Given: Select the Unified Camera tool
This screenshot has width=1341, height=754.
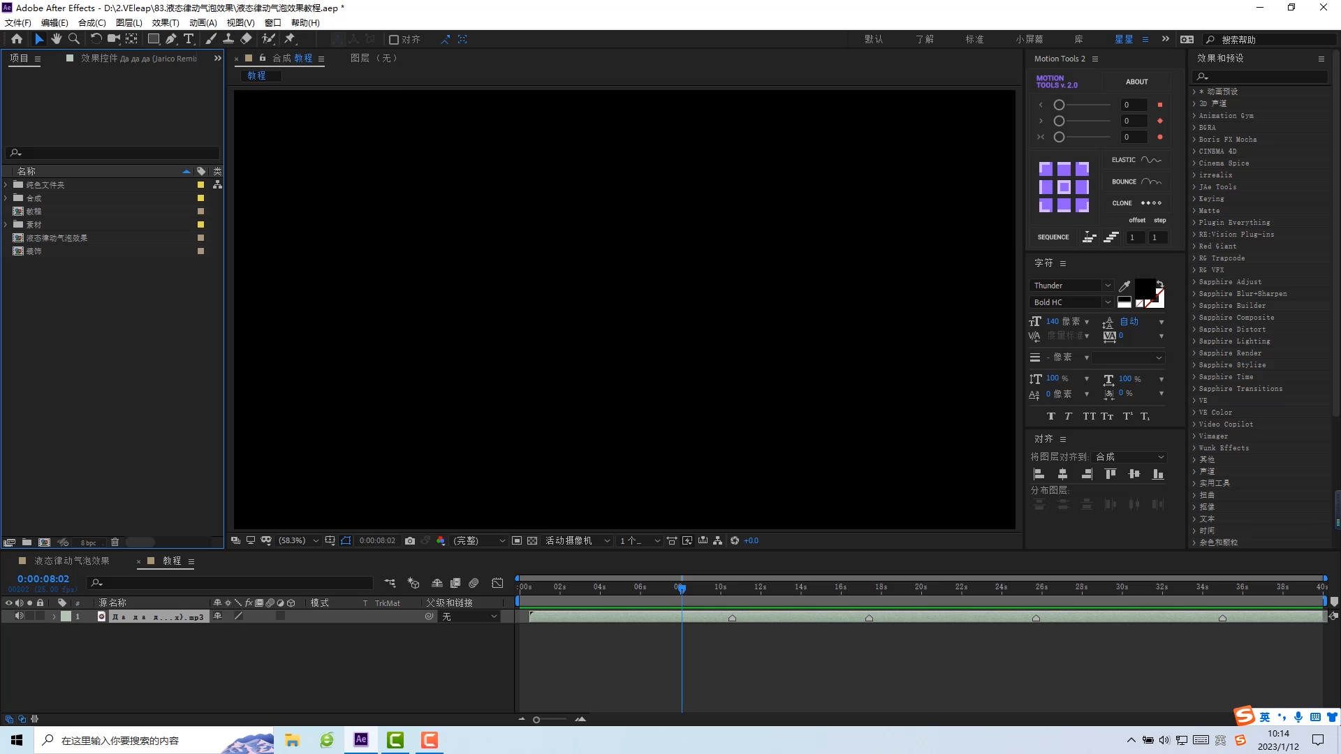Looking at the screenshot, I should pos(113,39).
